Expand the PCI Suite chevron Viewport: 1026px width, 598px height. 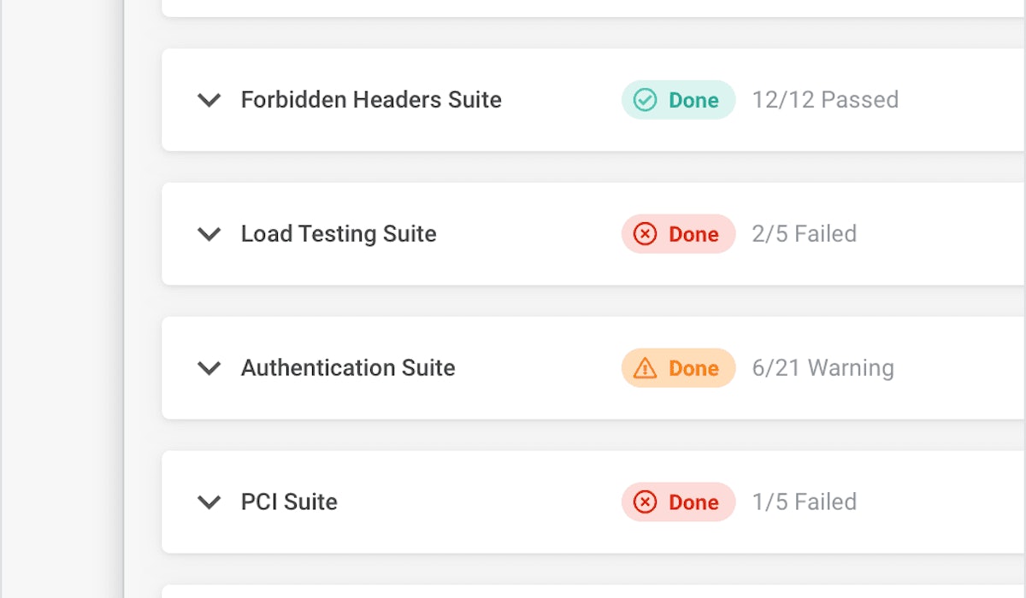coord(209,502)
